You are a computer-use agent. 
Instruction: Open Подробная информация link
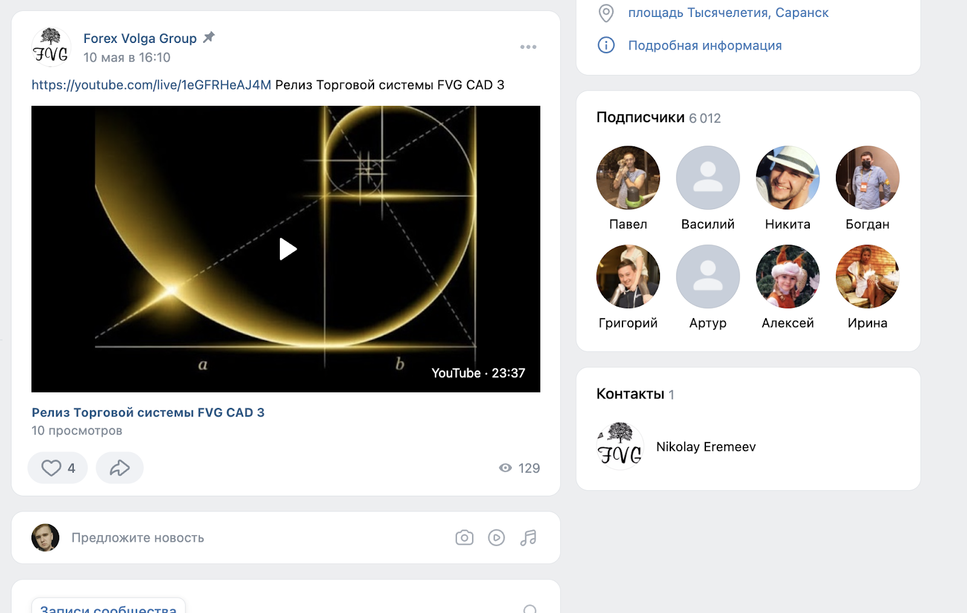[705, 45]
